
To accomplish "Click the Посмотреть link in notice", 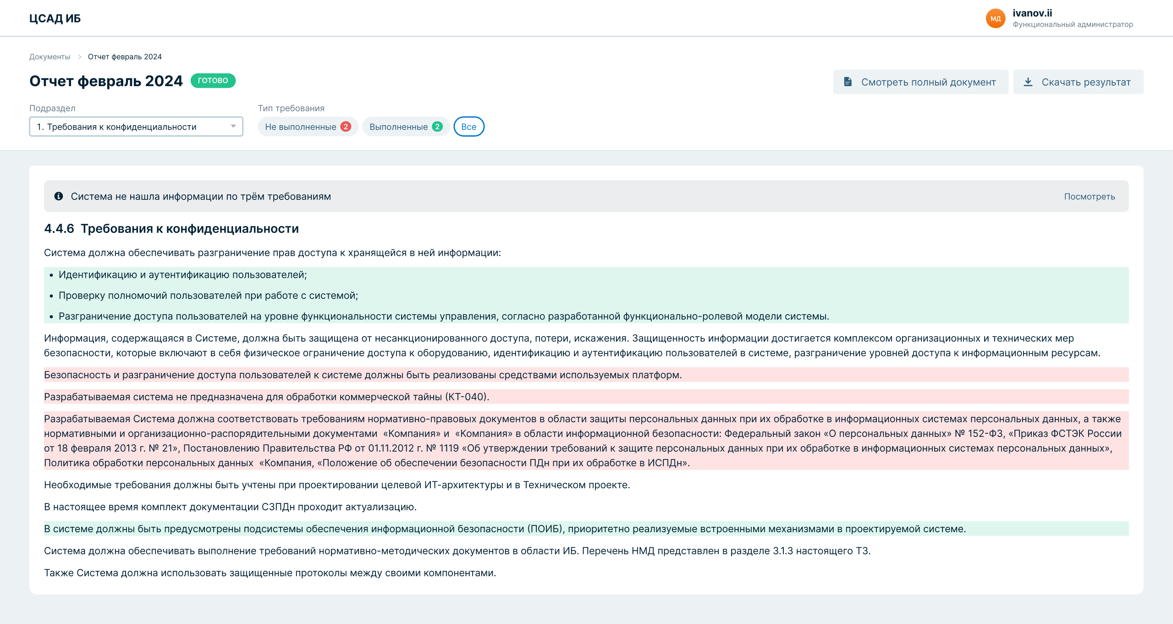I will click(x=1089, y=197).
